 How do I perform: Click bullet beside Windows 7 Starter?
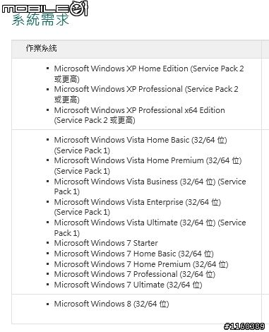coord(48,242)
